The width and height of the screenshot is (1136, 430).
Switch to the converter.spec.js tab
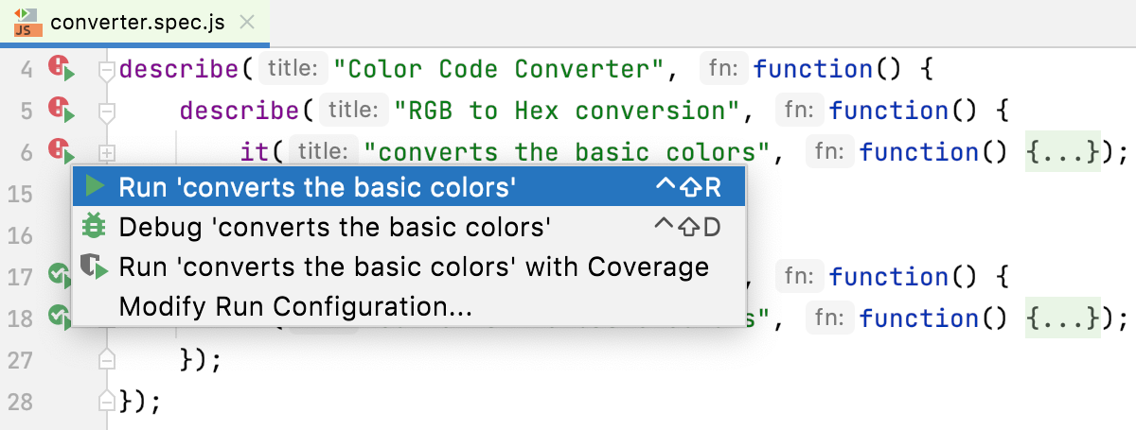(x=136, y=22)
